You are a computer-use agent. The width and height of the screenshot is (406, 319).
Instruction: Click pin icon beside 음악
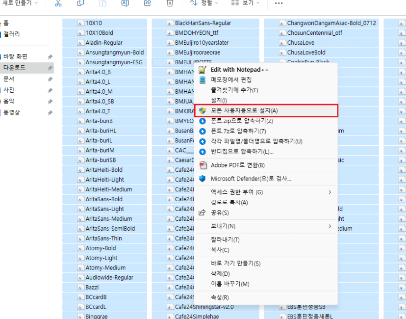tap(50, 102)
